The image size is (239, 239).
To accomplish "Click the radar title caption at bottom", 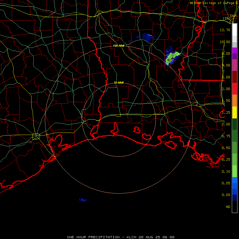I will (x=121, y=237).
